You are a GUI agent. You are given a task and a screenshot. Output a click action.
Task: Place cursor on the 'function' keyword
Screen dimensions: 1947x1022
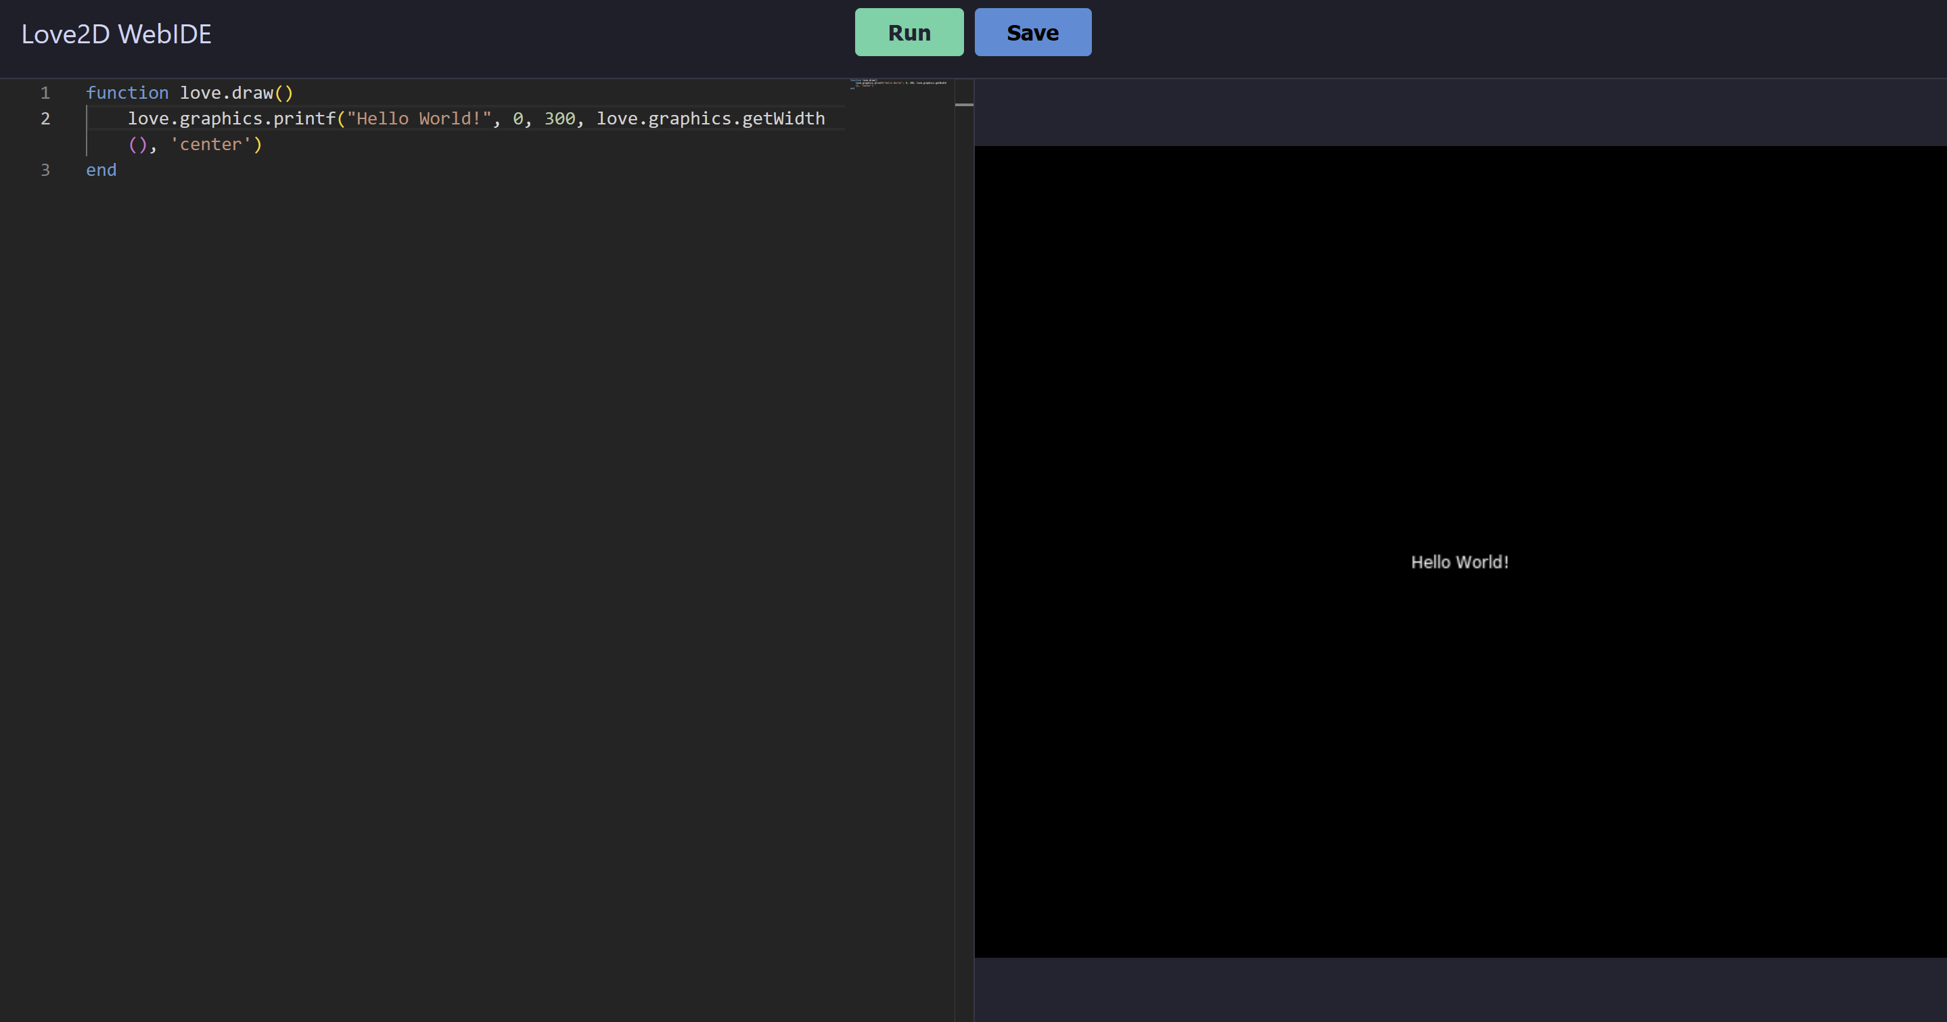point(127,93)
